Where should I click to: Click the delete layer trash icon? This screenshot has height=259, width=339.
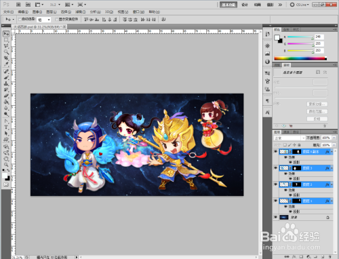[x=330, y=257]
